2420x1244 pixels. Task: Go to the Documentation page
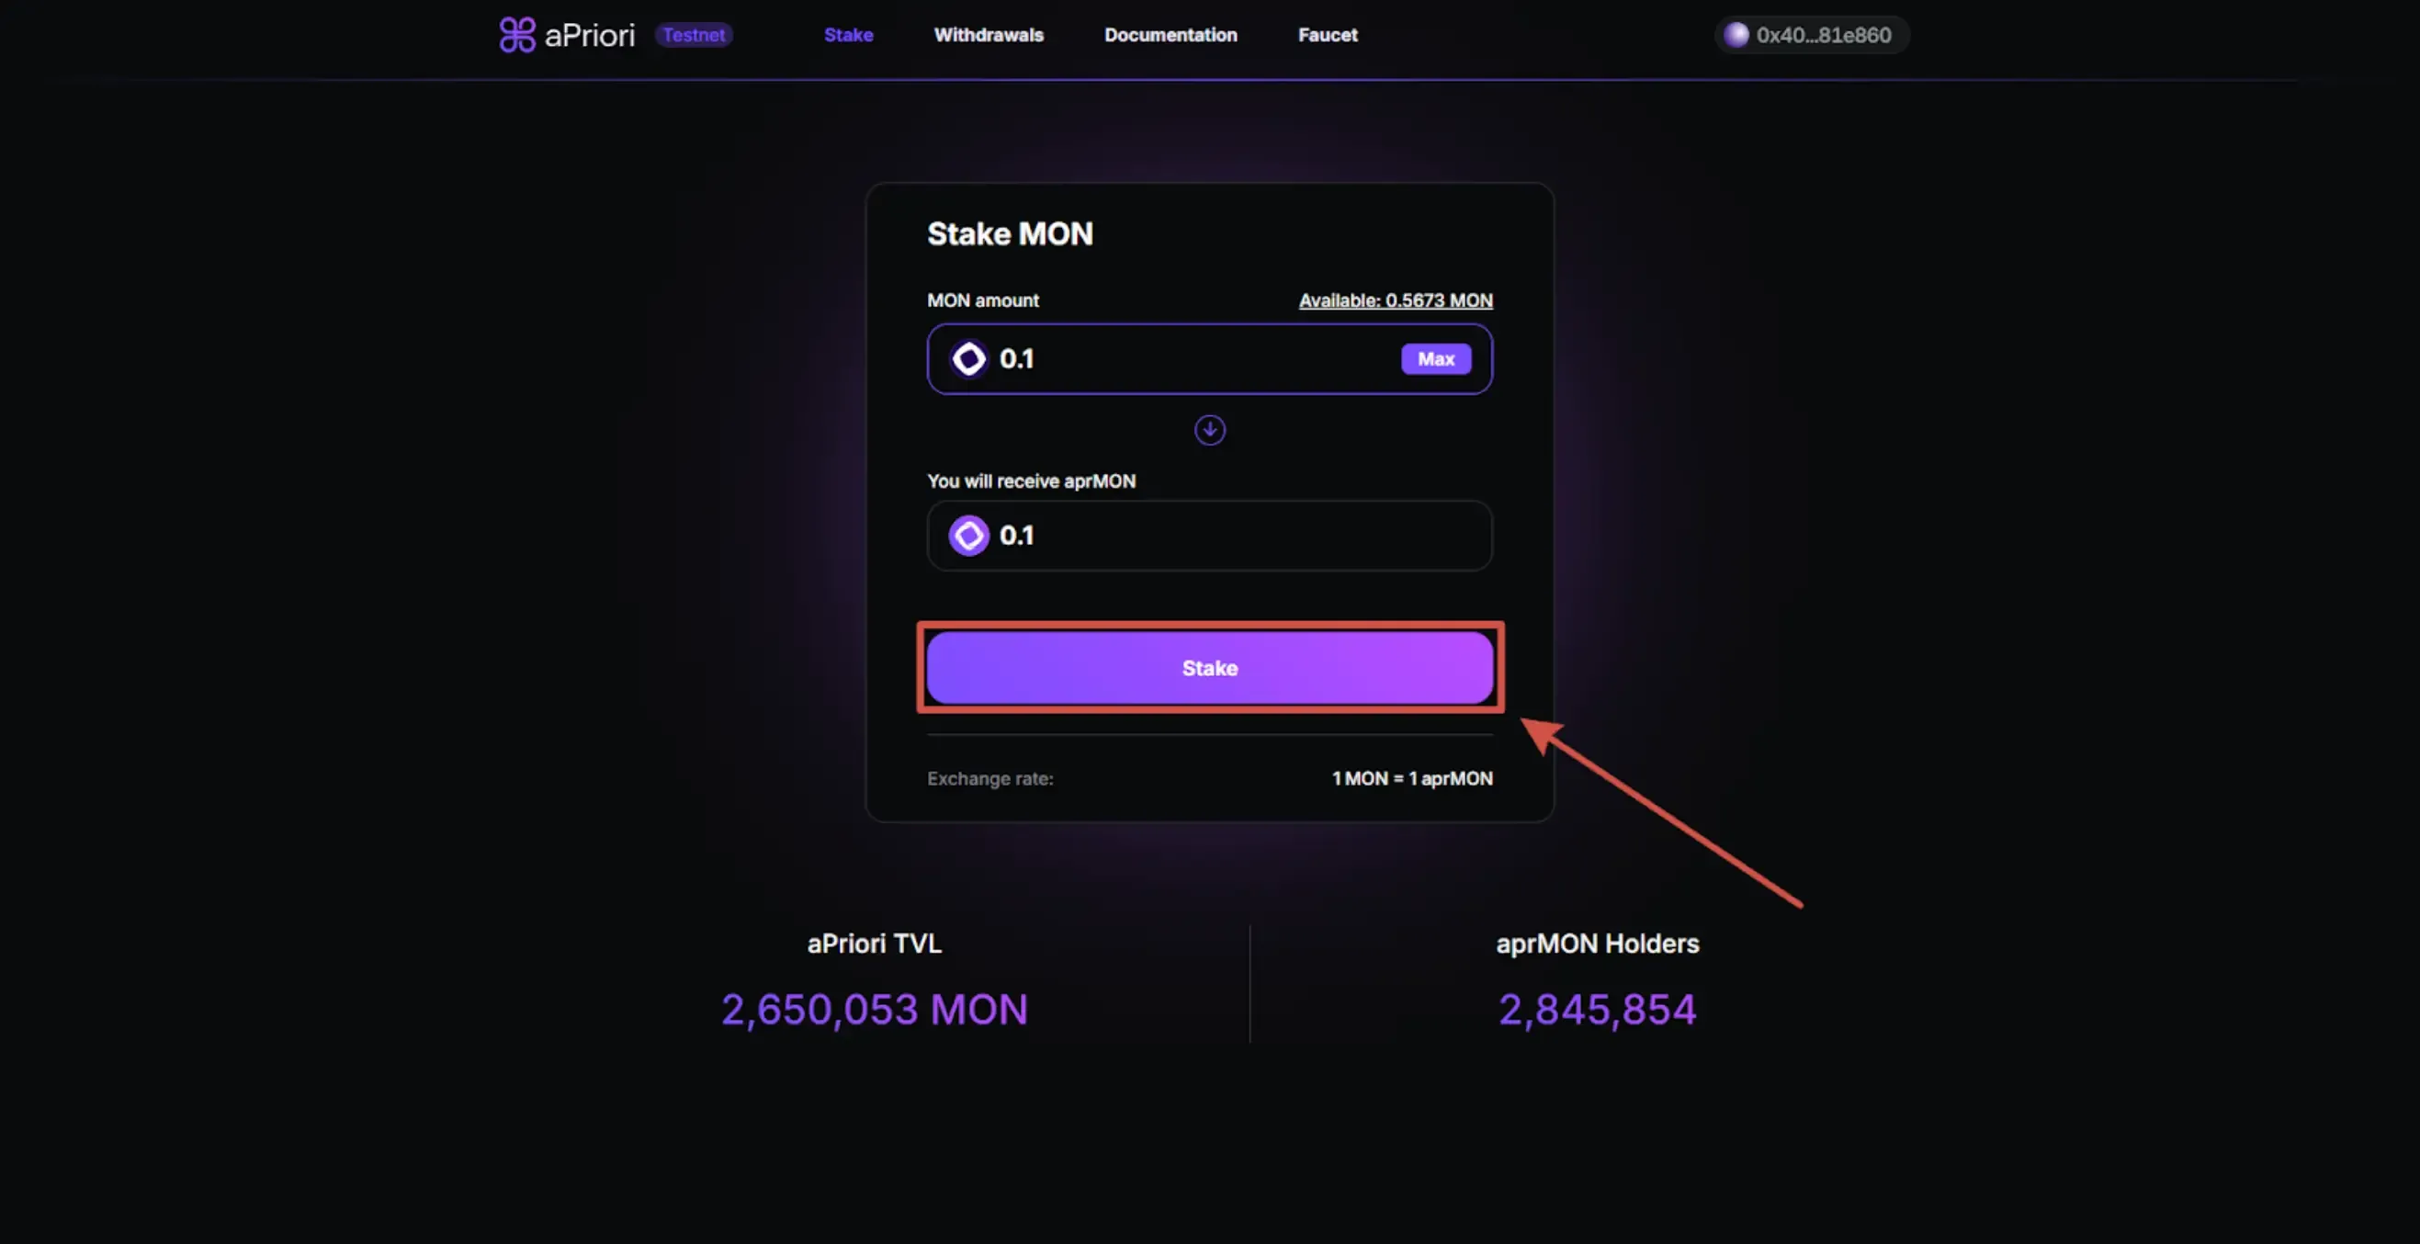(x=1170, y=36)
